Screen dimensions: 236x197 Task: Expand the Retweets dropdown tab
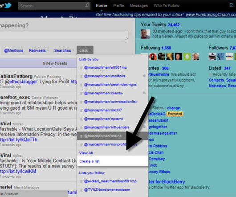click(39, 50)
